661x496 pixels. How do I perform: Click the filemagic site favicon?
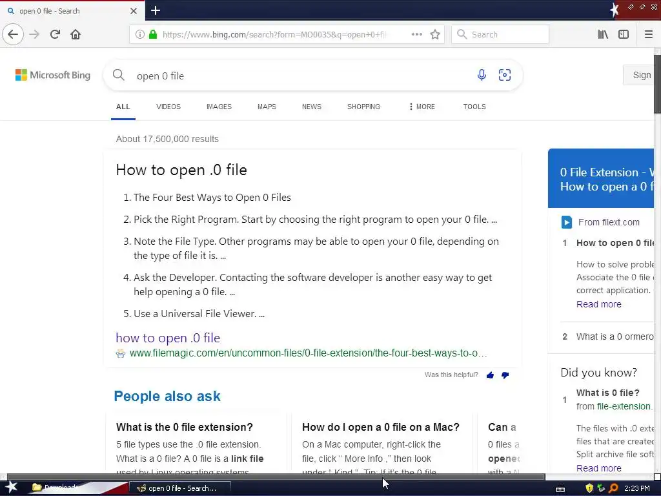[121, 353]
